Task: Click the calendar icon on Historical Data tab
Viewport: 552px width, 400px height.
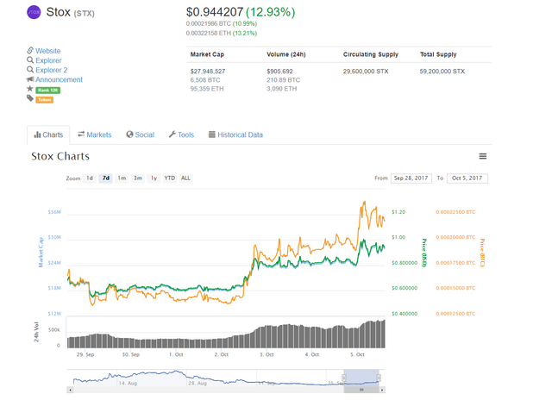Action: point(212,134)
